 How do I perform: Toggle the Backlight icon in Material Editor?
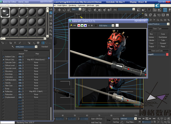click(51, 13)
